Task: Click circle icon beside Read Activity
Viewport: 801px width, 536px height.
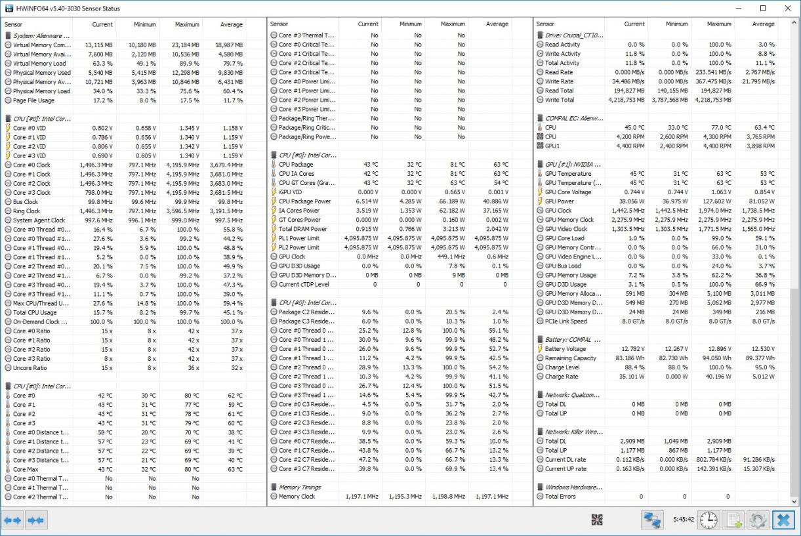Action: [x=540, y=45]
